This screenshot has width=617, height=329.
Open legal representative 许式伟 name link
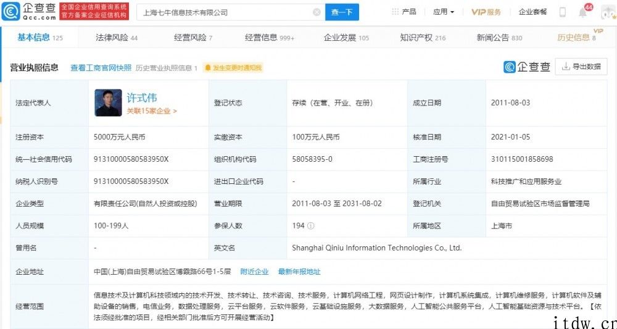142,97
